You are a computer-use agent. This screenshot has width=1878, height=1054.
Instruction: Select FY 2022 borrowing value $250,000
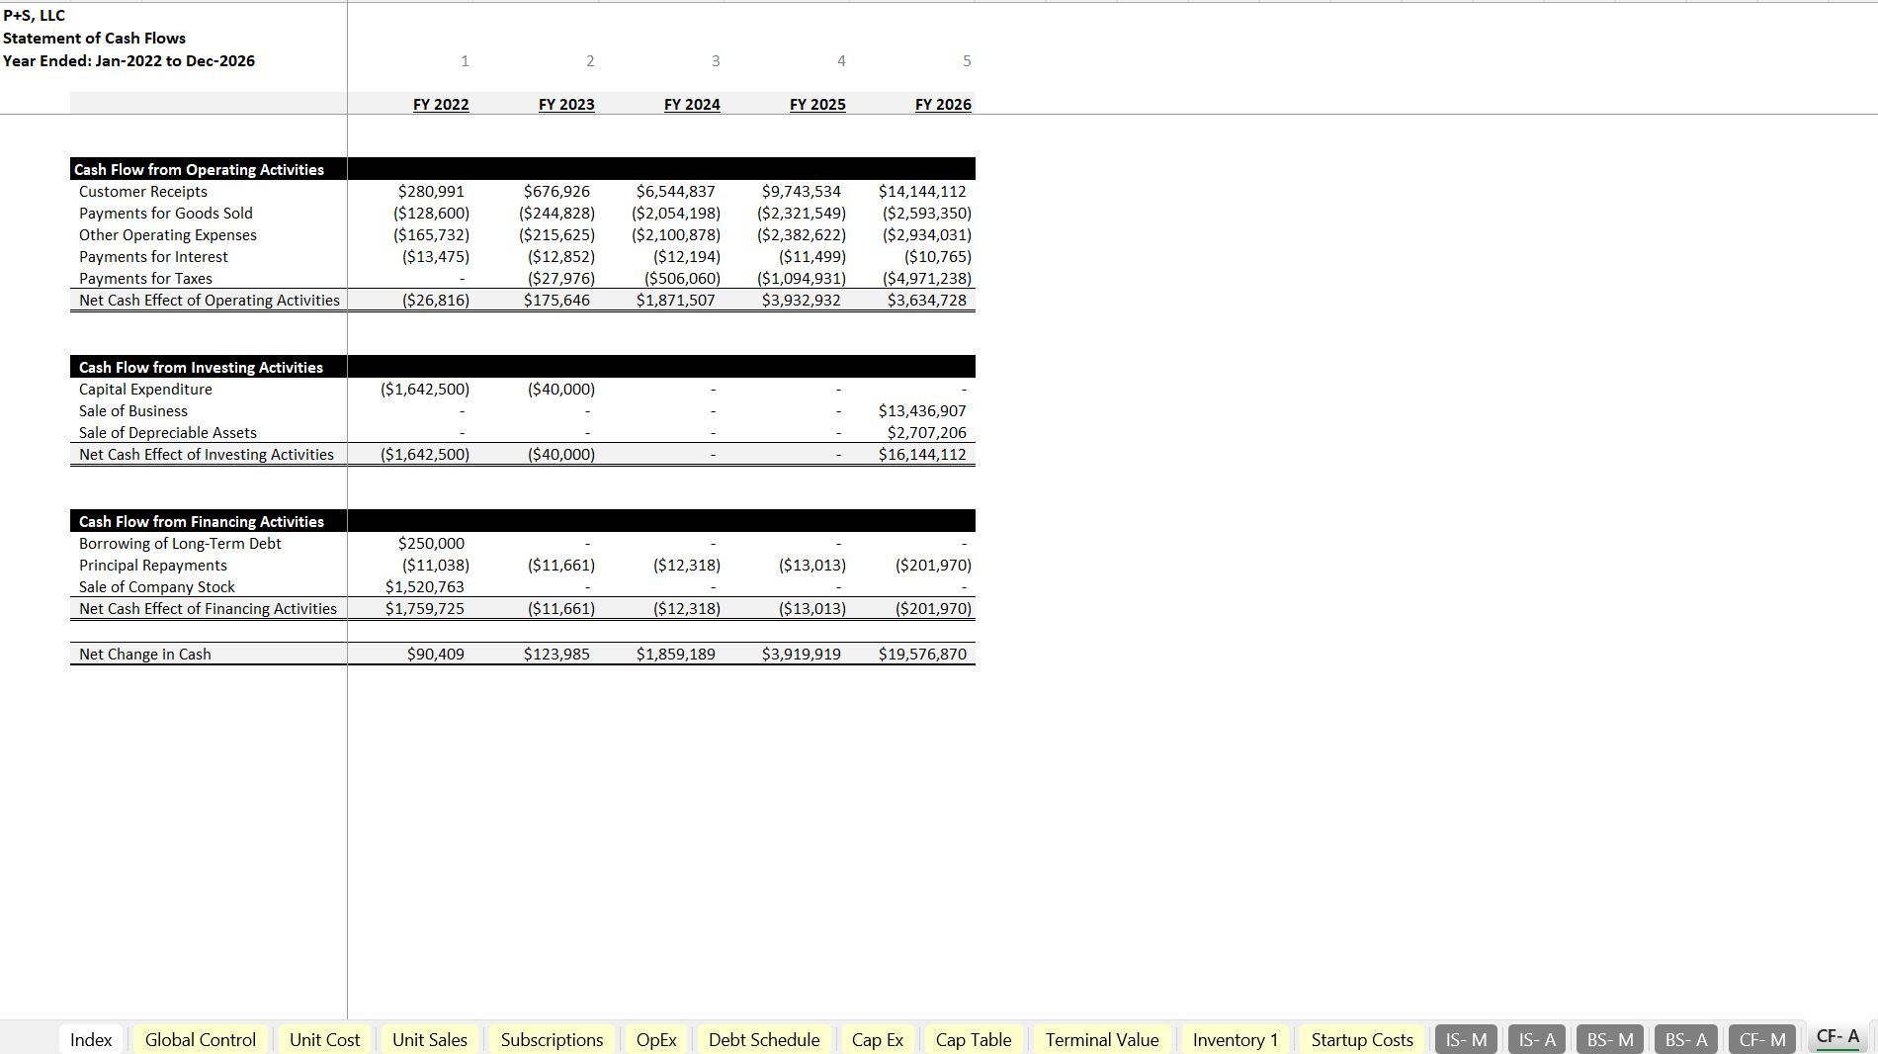pos(431,543)
